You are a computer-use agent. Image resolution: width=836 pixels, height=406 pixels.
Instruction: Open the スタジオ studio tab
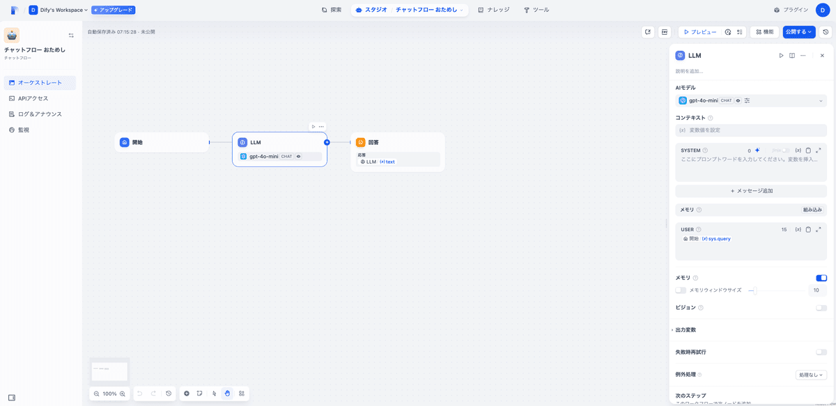pyautogui.click(x=371, y=10)
